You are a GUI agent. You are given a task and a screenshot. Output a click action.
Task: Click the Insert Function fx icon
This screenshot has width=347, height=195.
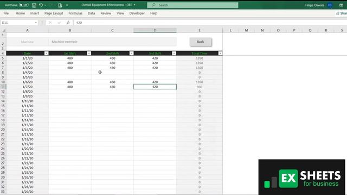(68, 23)
